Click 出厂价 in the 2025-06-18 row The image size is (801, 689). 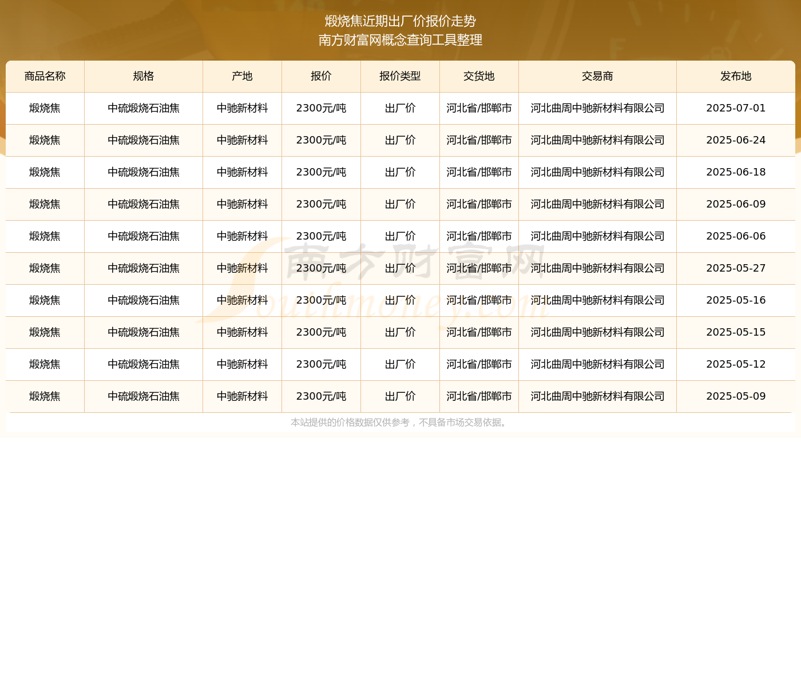(x=400, y=172)
